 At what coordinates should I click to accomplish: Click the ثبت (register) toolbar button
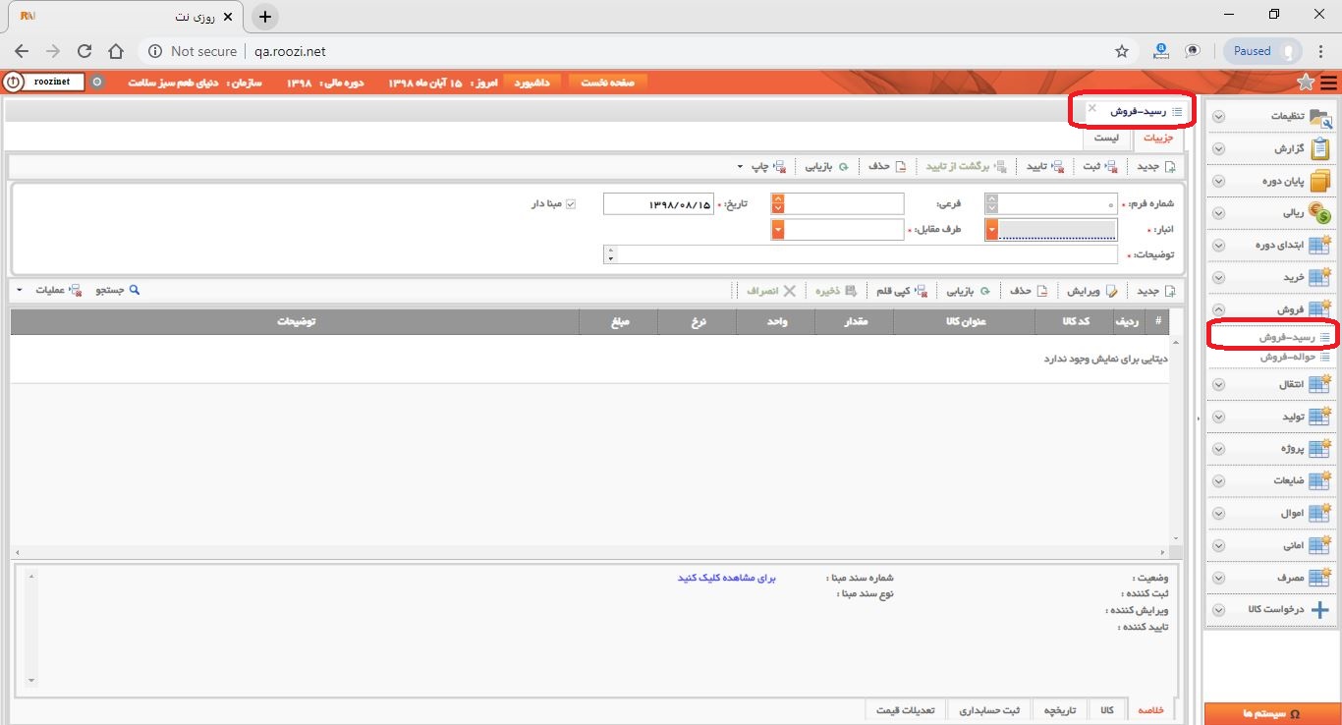pyautogui.click(x=1100, y=166)
